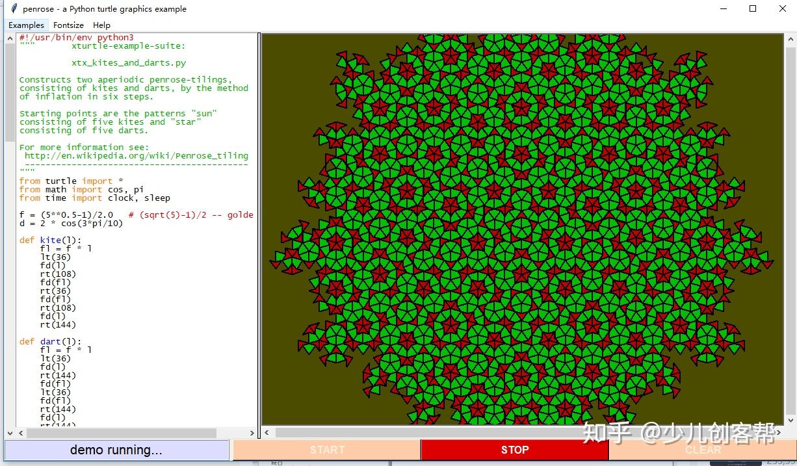Click the START button
Image resolution: width=797 pixels, height=466 pixels.
327,450
